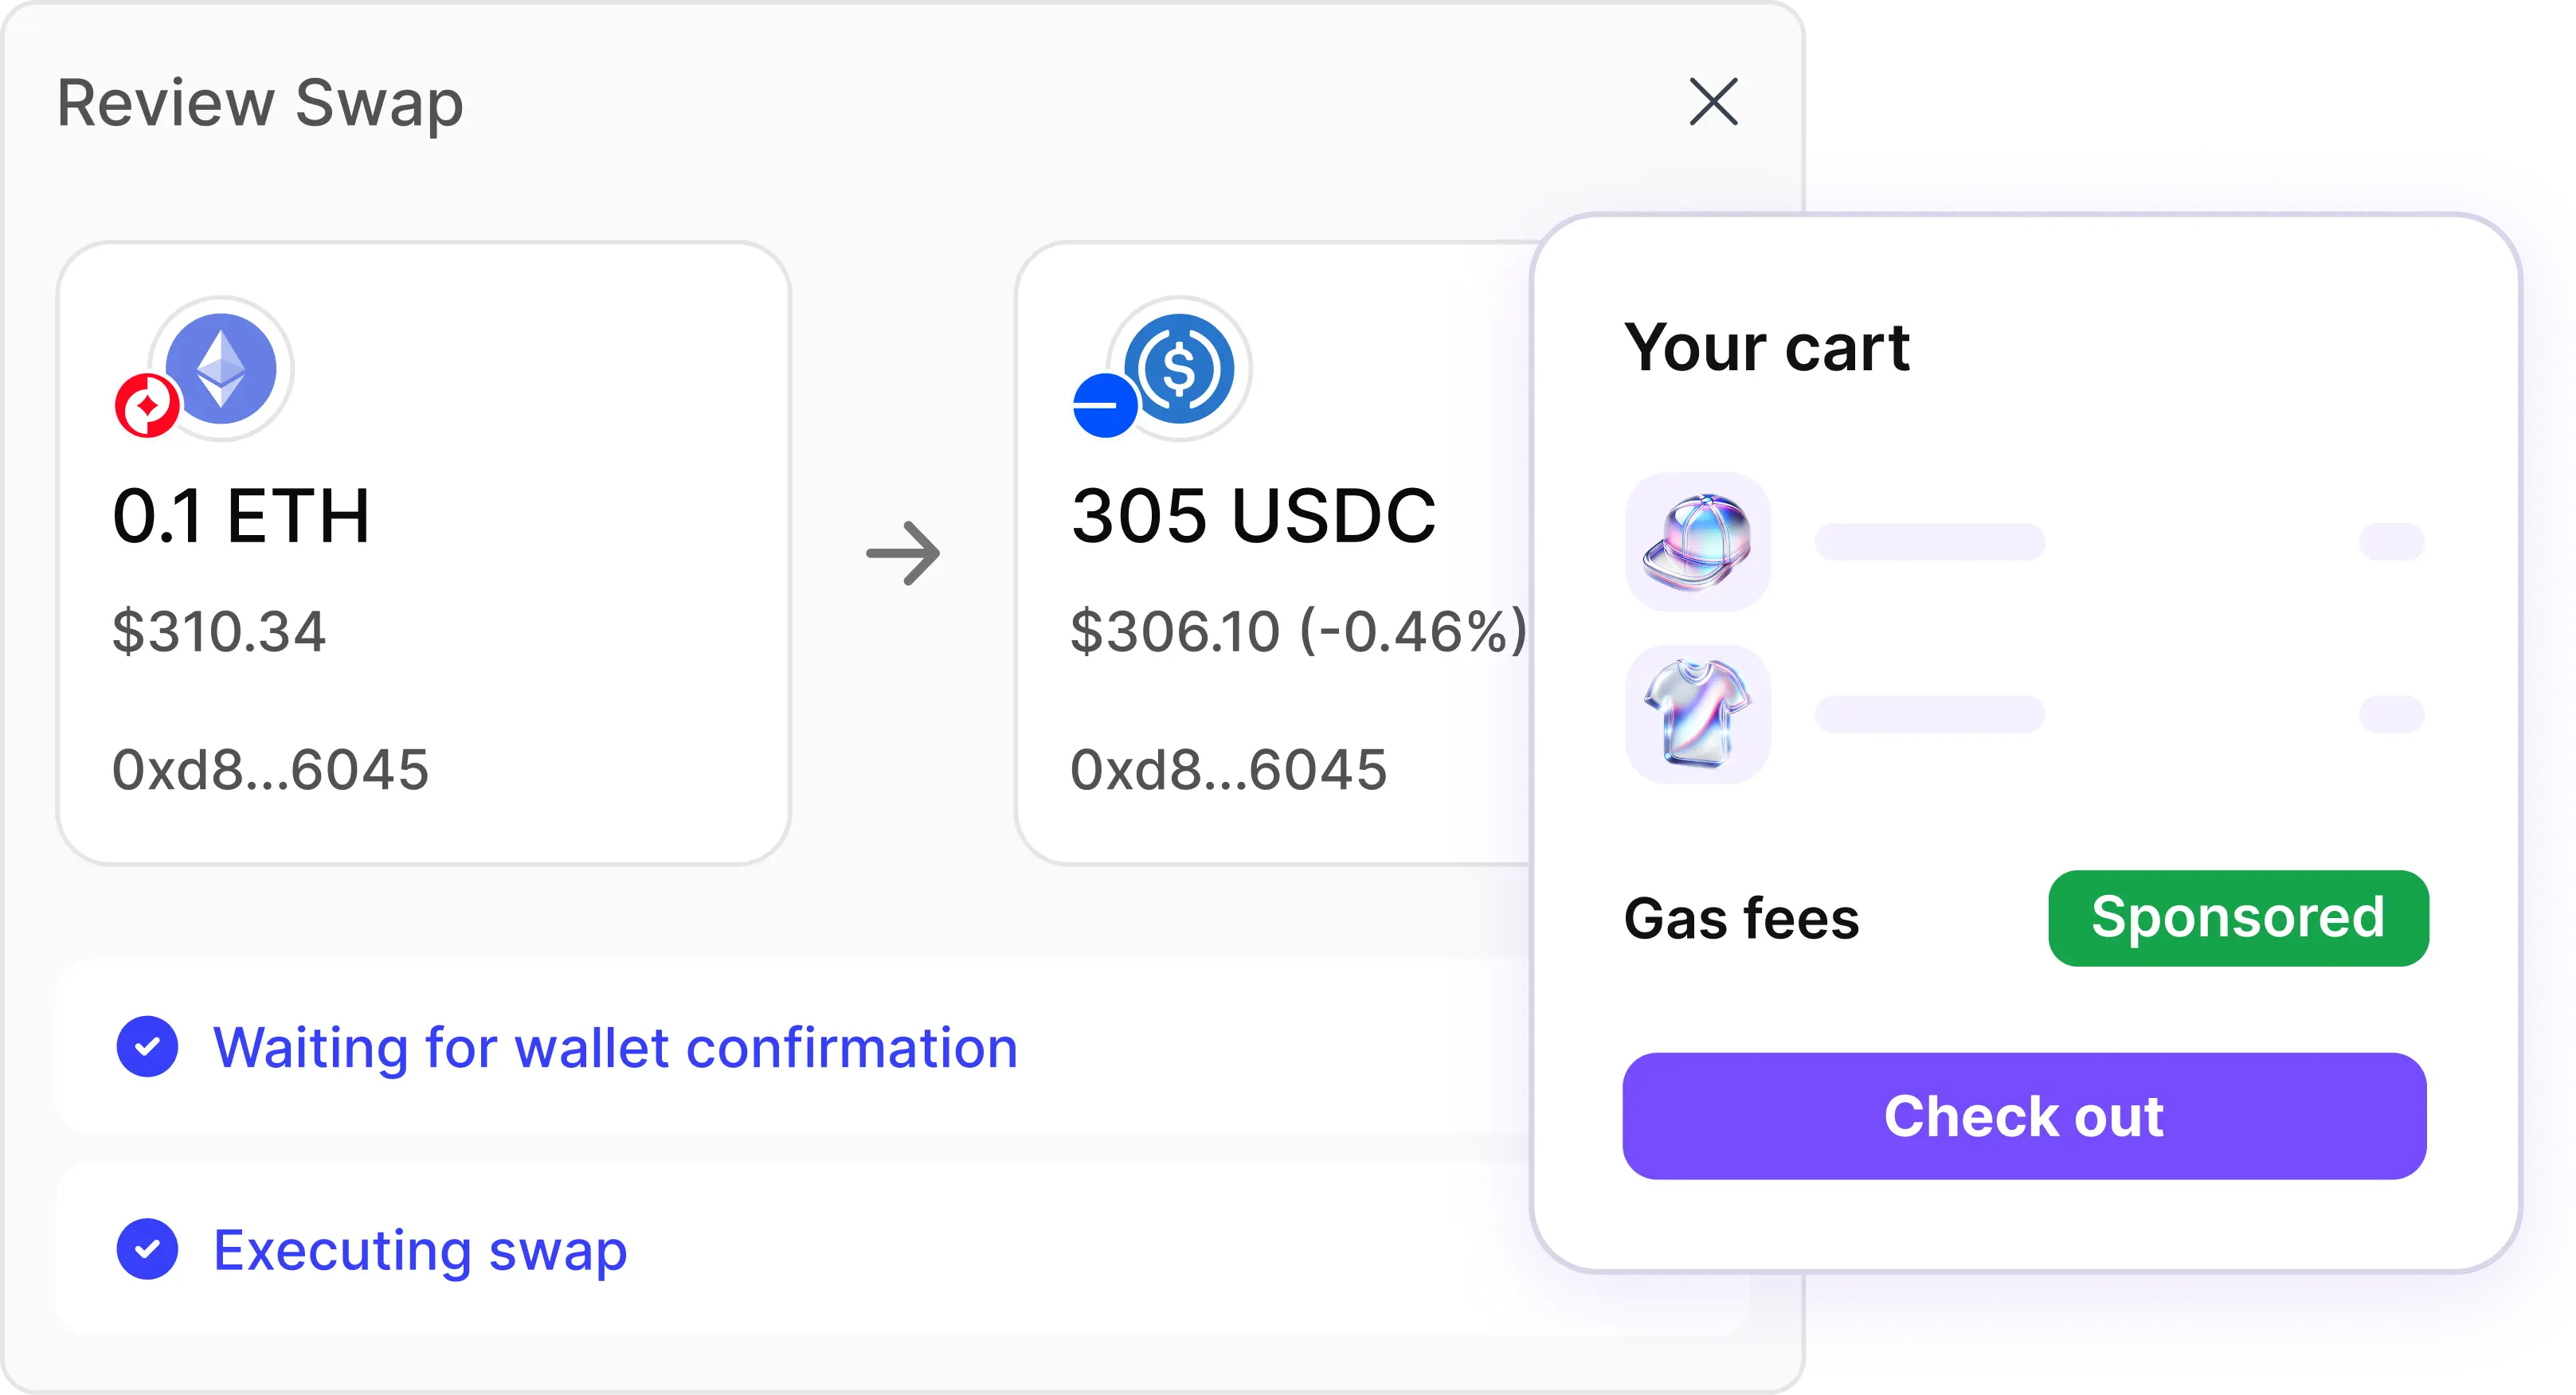
Task: Click the Ethereum token icon
Action: coord(221,368)
